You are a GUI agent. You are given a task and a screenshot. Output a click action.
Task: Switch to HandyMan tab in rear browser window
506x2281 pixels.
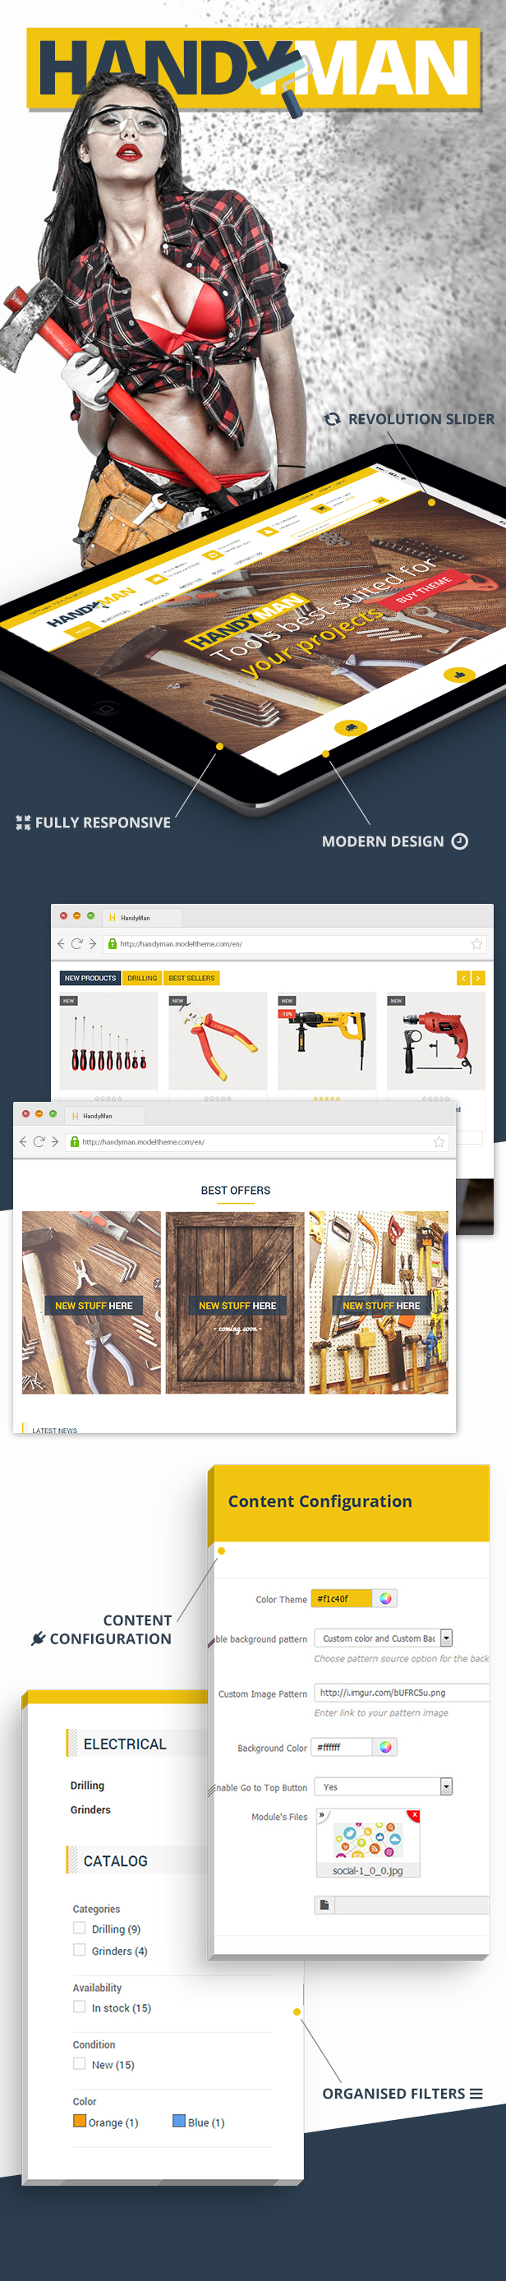141,917
